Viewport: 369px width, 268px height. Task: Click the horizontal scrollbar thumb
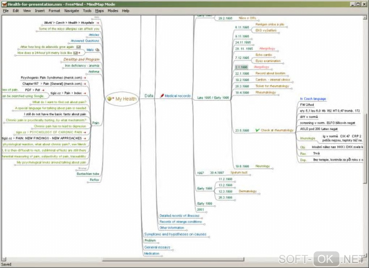click(173, 259)
